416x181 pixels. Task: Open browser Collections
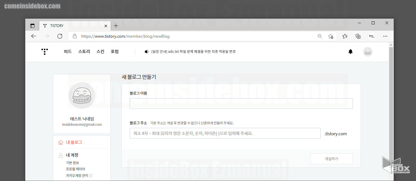pos(358,36)
